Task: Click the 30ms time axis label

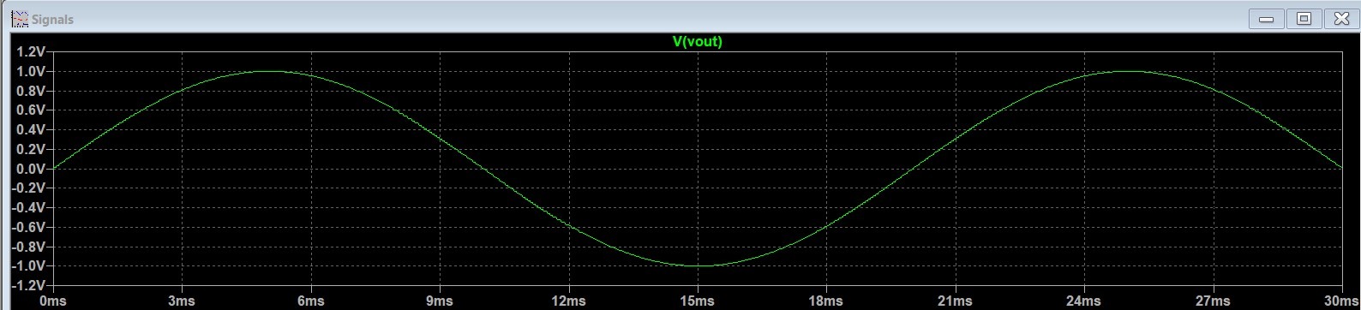Action: pyautogui.click(x=1342, y=301)
